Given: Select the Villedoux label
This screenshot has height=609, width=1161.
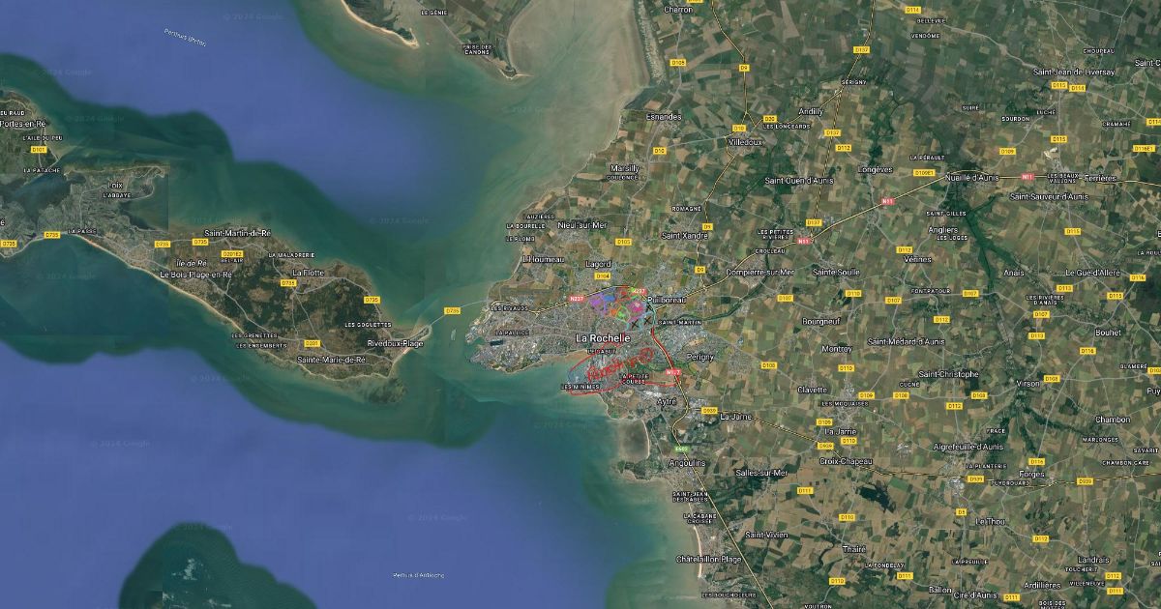Looking at the screenshot, I should click(744, 141).
